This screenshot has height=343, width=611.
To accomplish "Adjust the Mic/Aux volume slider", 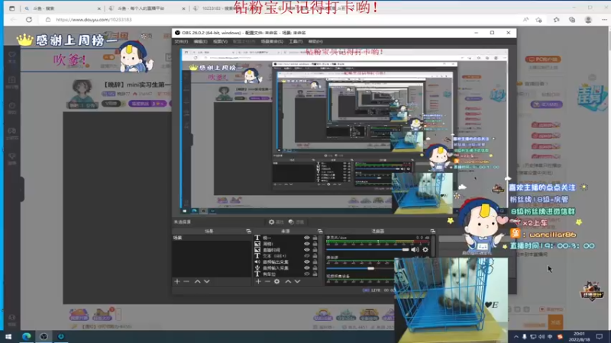I will (368, 250).
